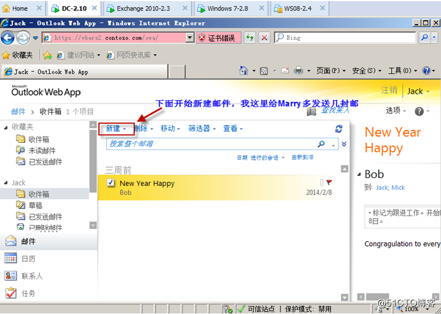Click the search mailbox magnifier icon
This screenshot has height=314, width=441.
[321, 144]
